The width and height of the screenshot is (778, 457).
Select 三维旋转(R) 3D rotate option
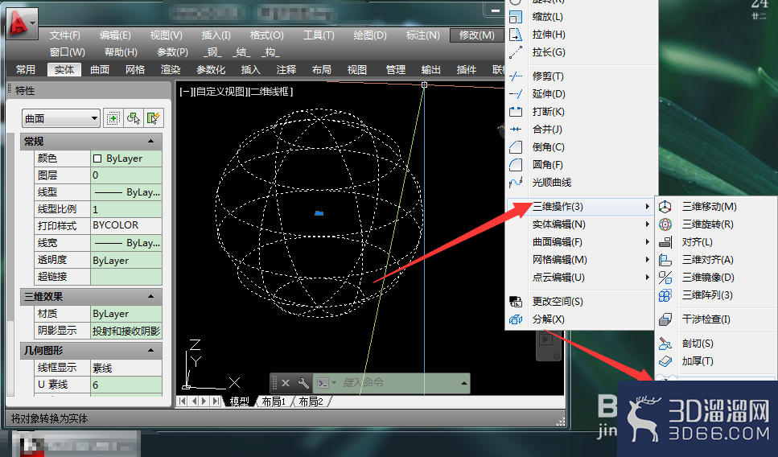(x=707, y=224)
